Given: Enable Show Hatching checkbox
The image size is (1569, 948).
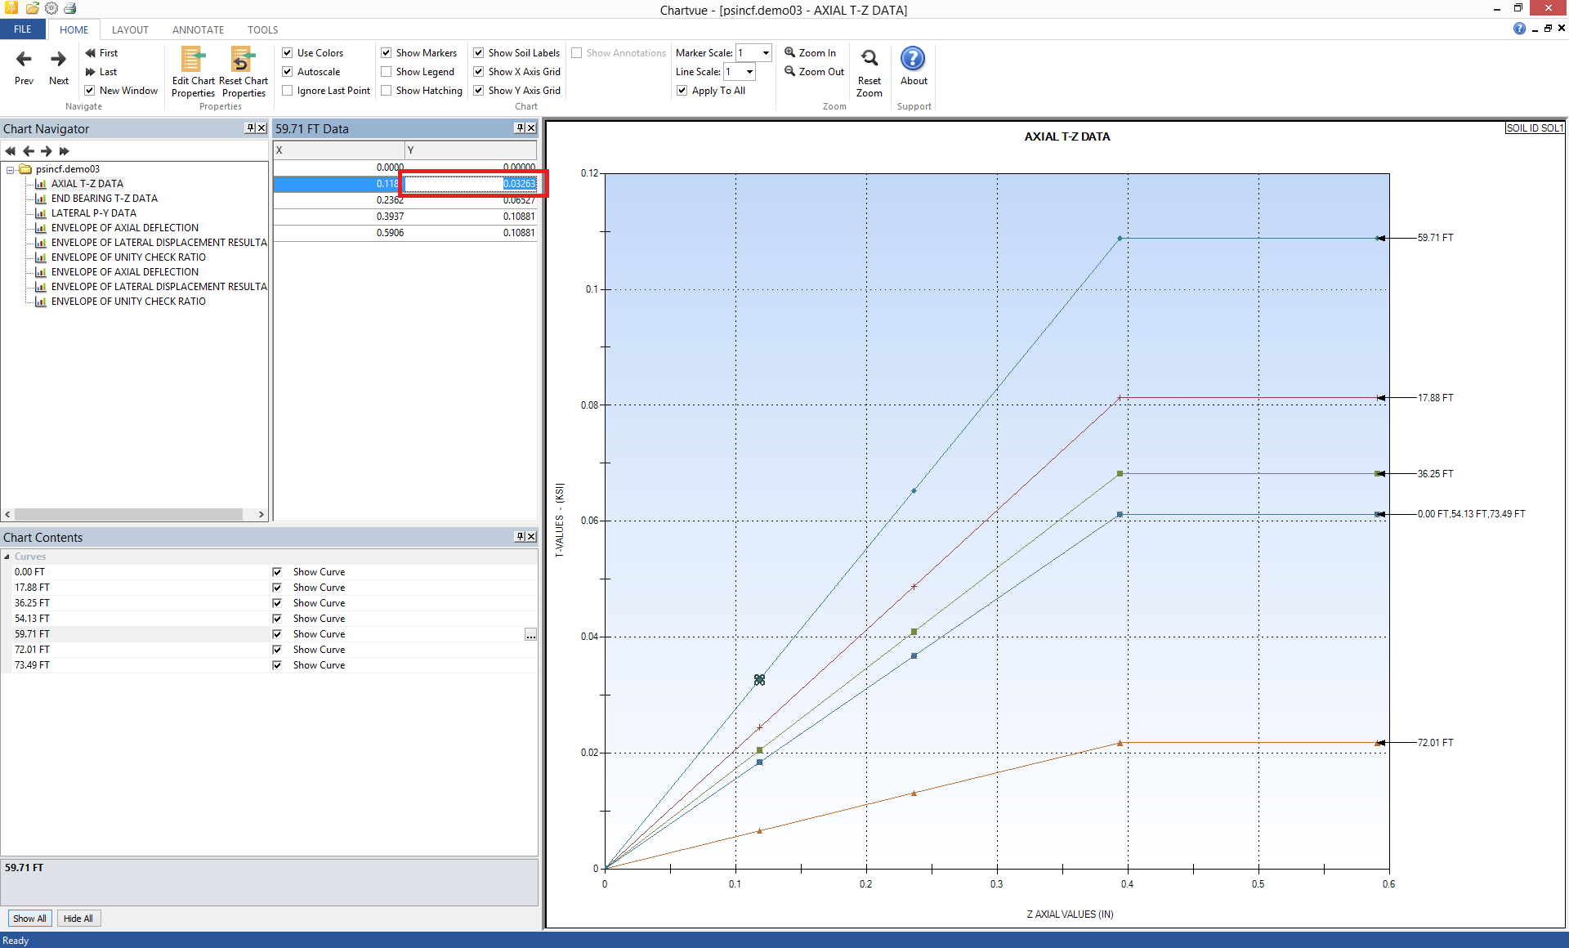Looking at the screenshot, I should (x=387, y=91).
